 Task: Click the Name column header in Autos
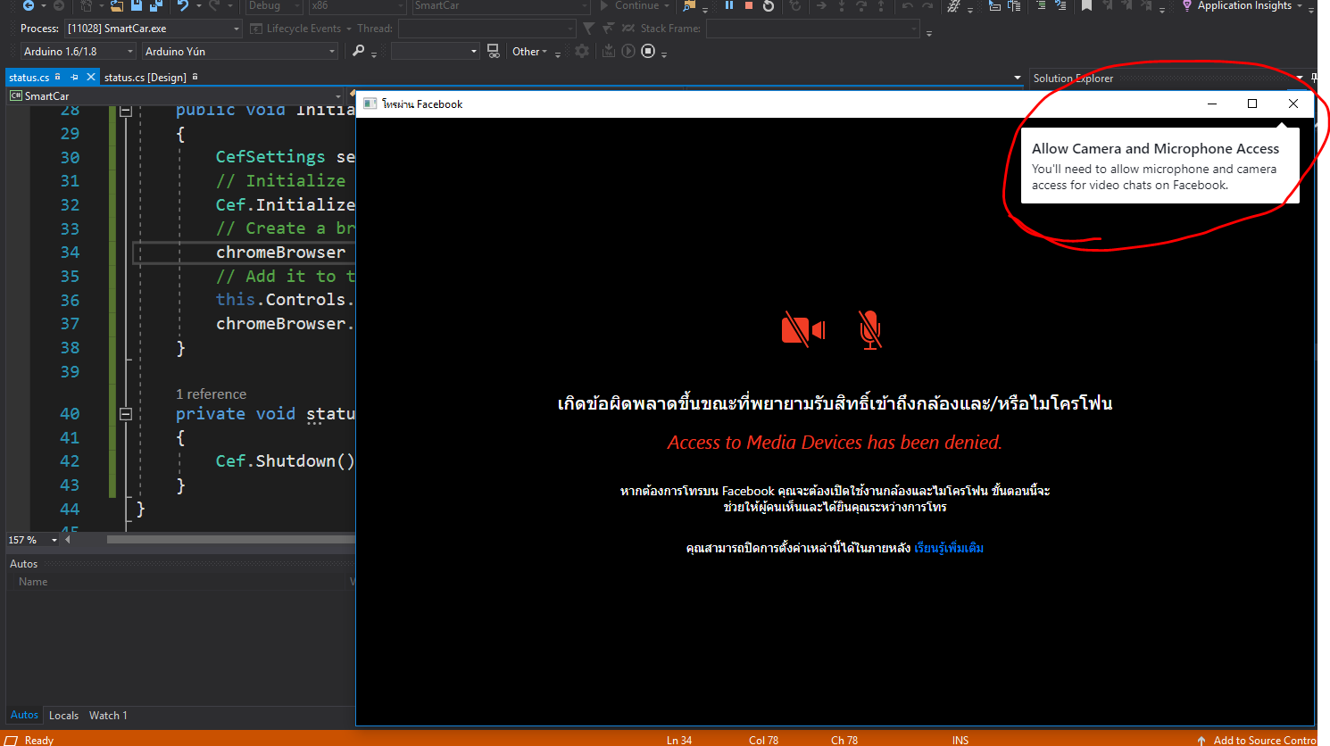point(33,581)
